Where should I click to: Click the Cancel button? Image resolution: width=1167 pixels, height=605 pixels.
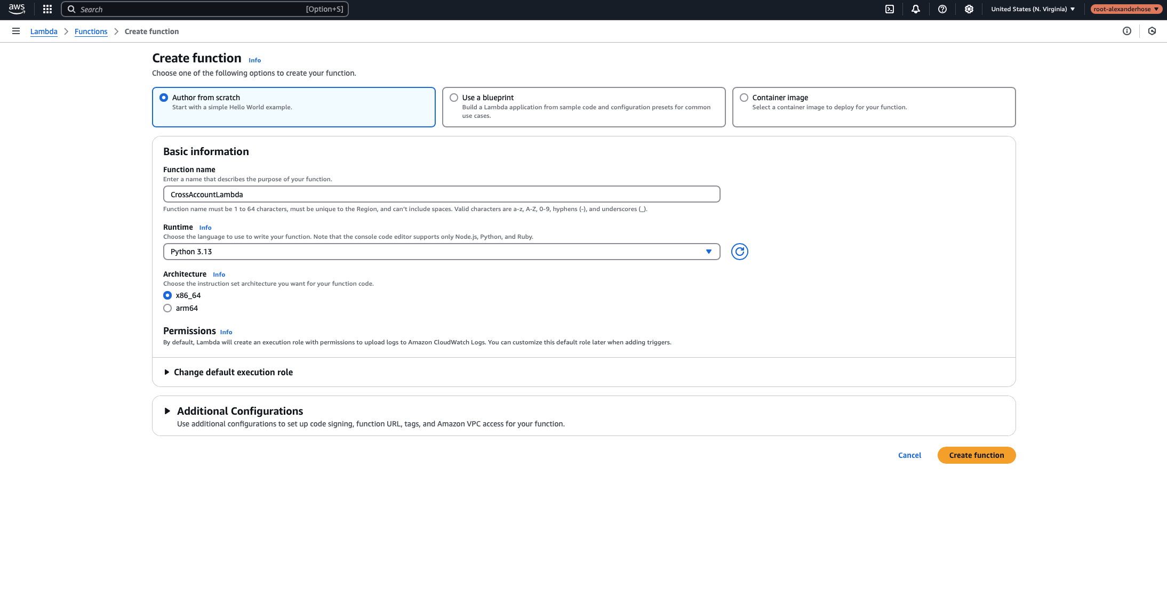coord(909,455)
